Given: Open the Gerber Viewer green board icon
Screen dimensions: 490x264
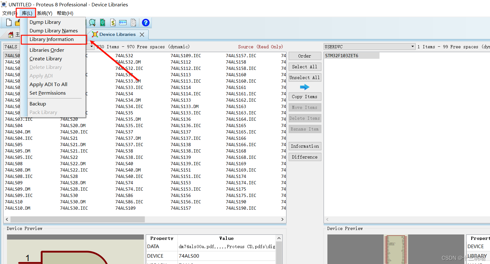Looking at the screenshot, I should click(x=103, y=23).
